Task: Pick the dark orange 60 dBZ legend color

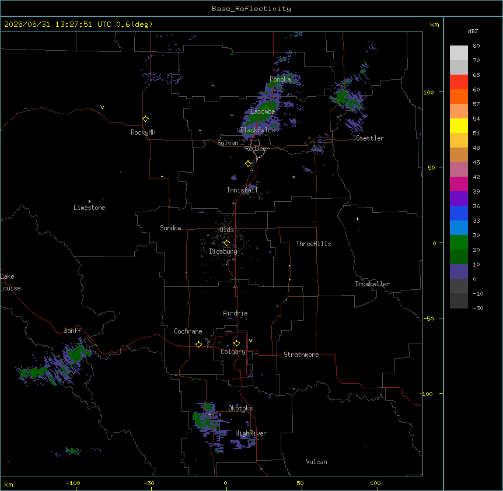Action: pyautogui.click(x=459, y=96)
